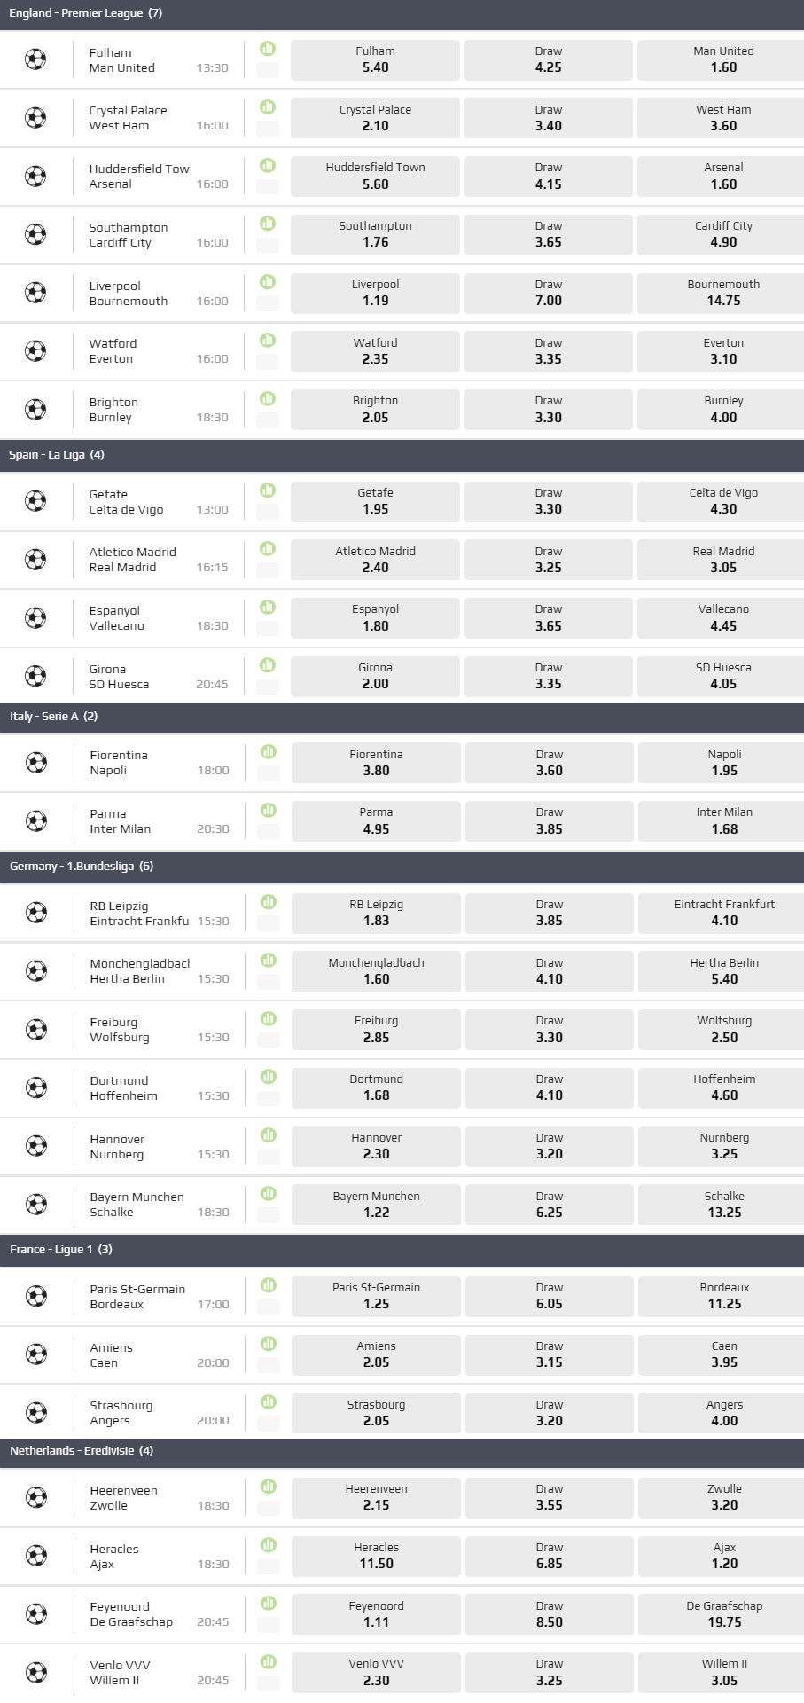The width and height of the screenshot is (804, 1703).
Task: Toggle the small gray box under Feyenoord-De Graafschap stats icon
Action: [x=269, y=1623]
